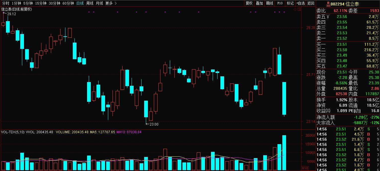This screenshot has height=171, width=380.
Task: Click the 外盘 value 82538
Action: pyautogui.click(x=341, y=94)
